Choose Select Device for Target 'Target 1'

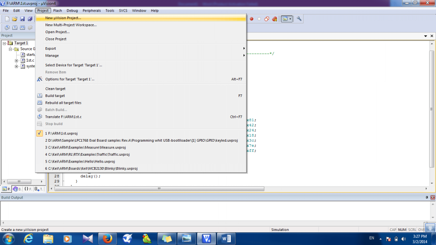[141, 65]
